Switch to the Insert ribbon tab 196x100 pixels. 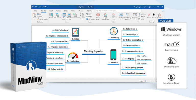tap(51, 11)
